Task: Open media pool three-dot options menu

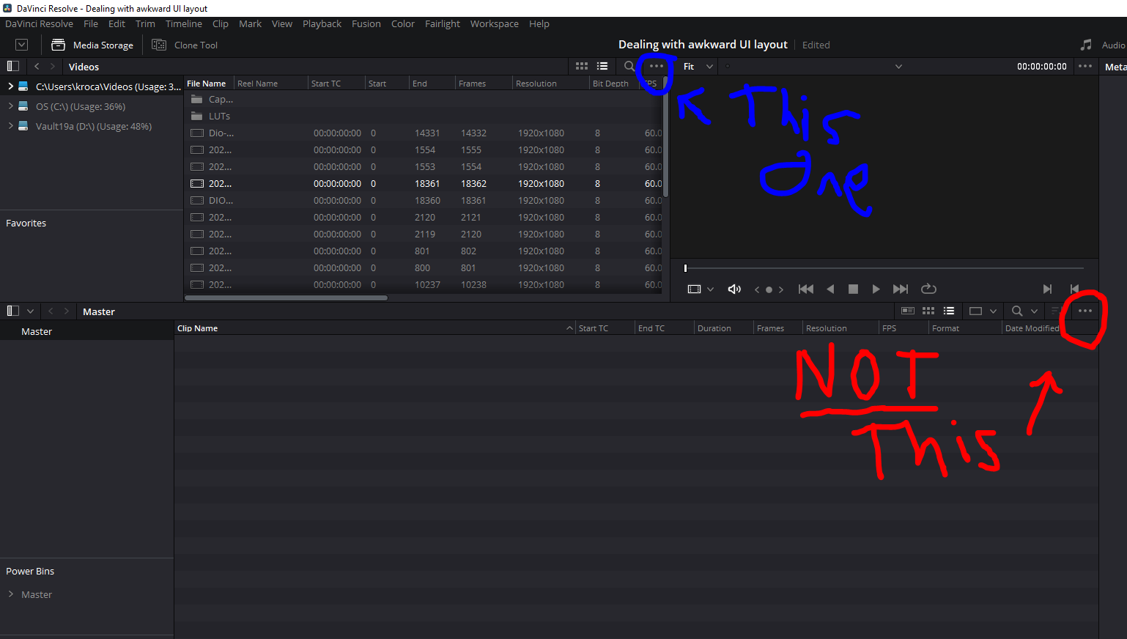Action: (1085, 311)
